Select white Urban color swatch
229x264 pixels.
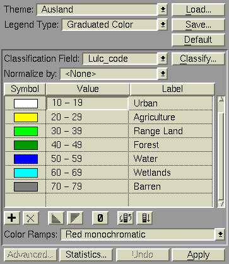[26, 103]
